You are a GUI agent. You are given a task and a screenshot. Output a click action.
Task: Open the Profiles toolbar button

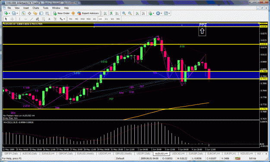click(x=14, y=13)
